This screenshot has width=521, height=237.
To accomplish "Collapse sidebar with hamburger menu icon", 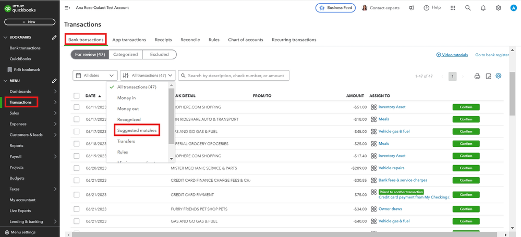I will pyautogui.click(x=67, y=8).
